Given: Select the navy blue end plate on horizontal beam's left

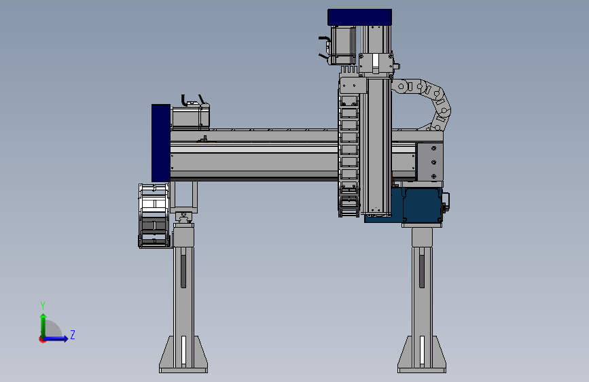Looking at the screenshot, I should pos(161,143).
